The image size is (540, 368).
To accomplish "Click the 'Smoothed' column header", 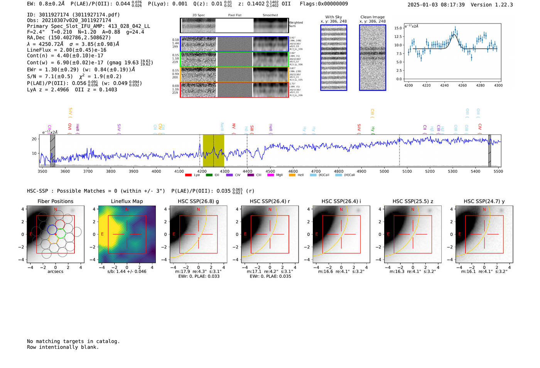I will [270, 15].
